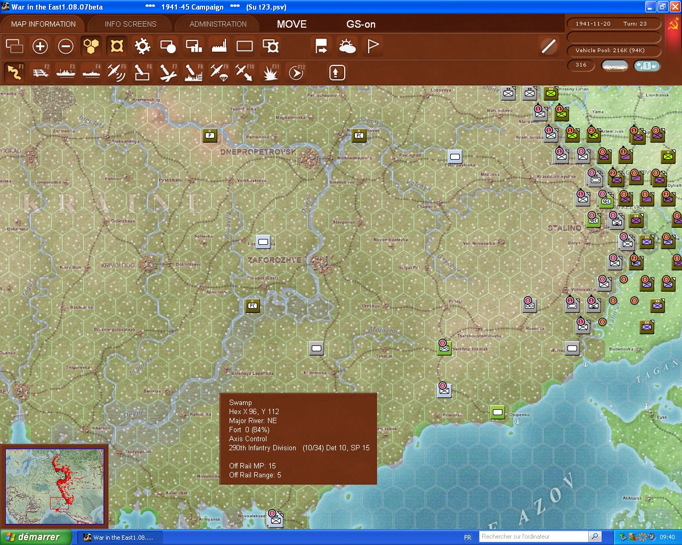Viewport: 682px width, 545px height.
Task: Select F9 air transport mode
Action: [219, 72]
